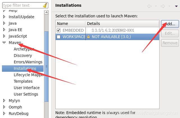
Task: Open Lifecycle Mappings preferences
Action: tap(28, 75)
